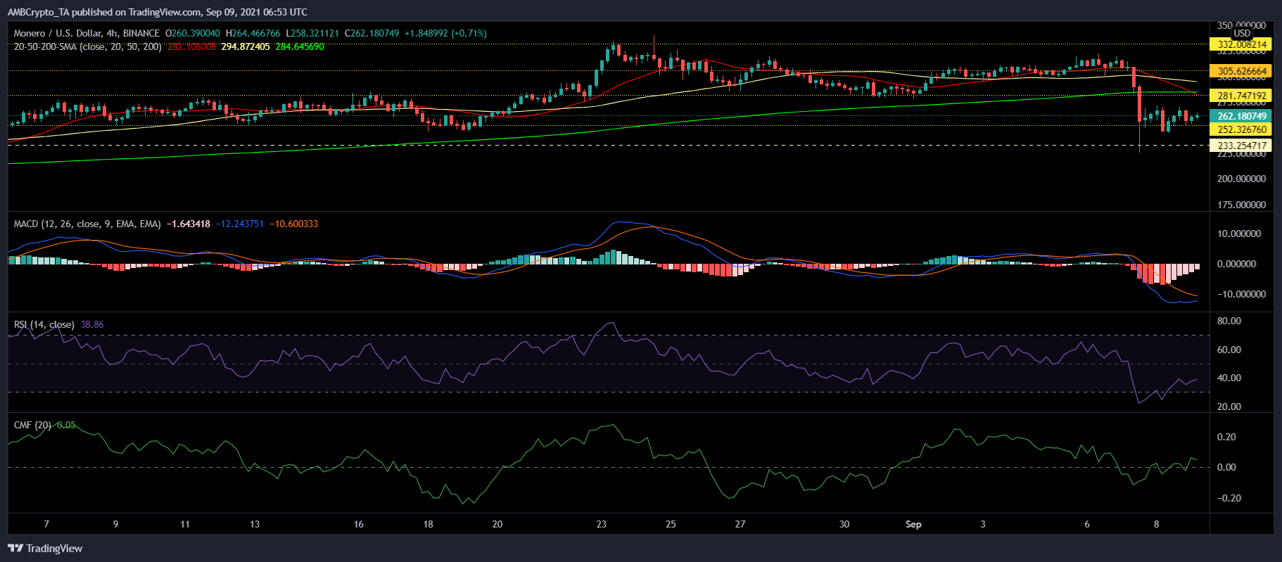Viewport: 1282px width, 562px height.
Task: Click the change value +1.848992 (+0.71%)
Action: (x=445, y=33)
